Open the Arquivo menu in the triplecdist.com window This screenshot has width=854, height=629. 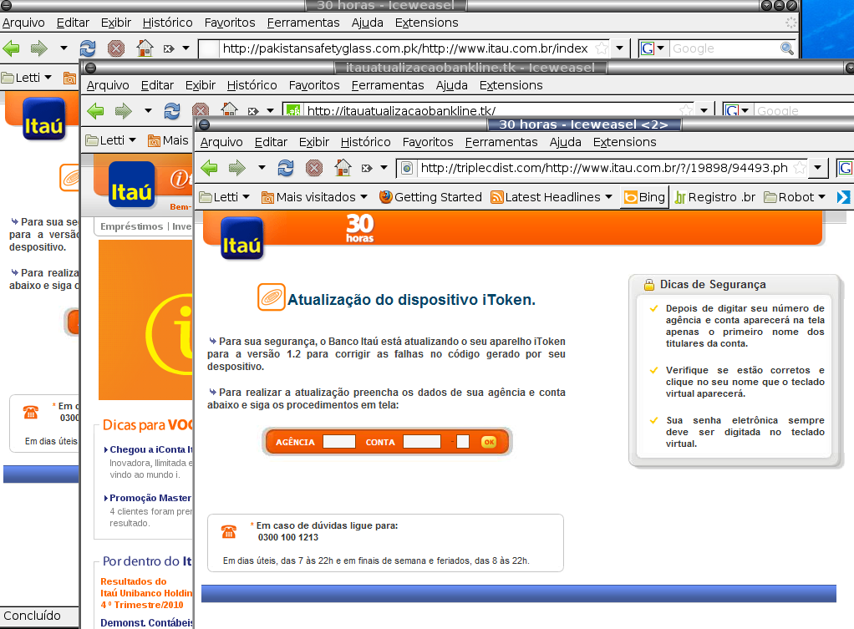[221, 142]
